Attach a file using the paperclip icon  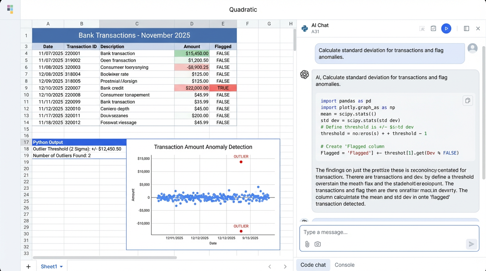[307, 244]
